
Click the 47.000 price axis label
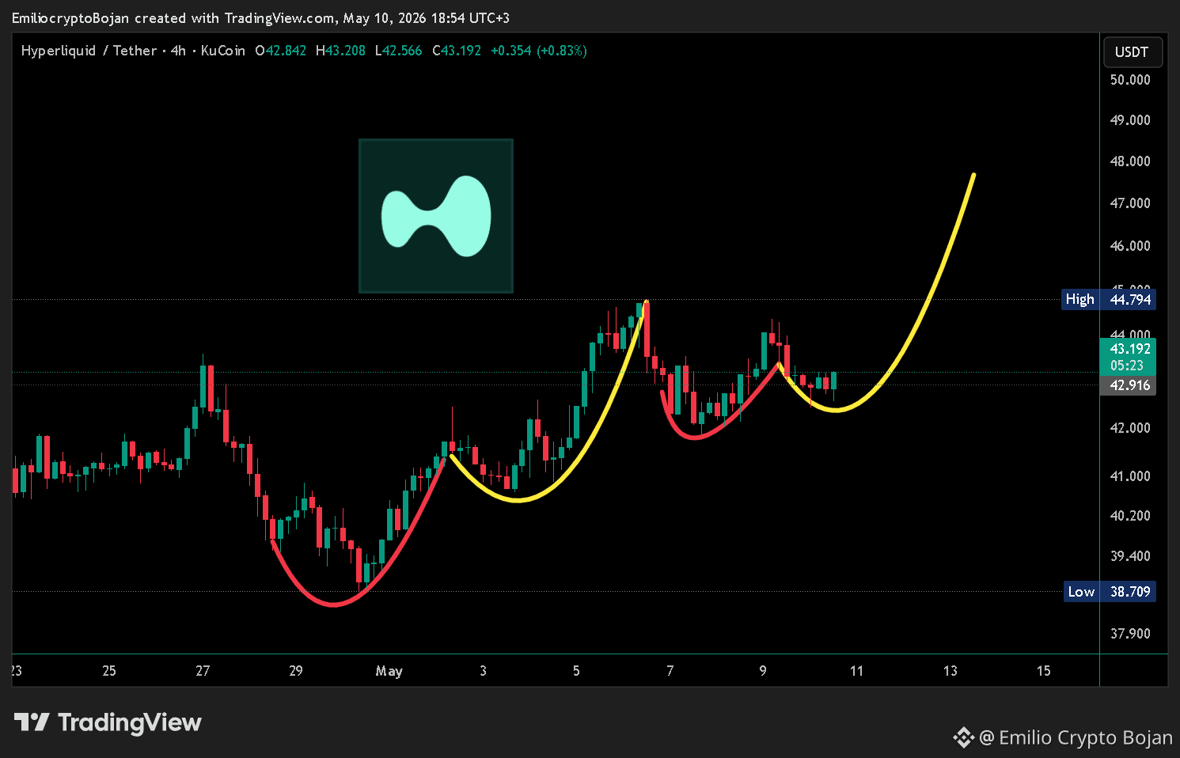[x=1130, y=203]
